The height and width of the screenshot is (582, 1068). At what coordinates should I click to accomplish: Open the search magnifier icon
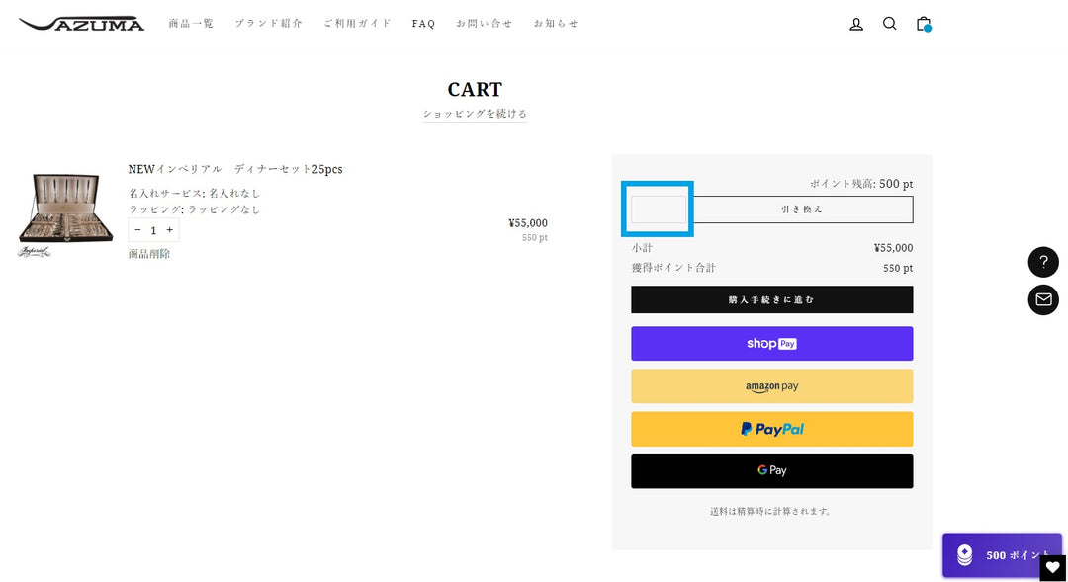click(889, 24)
